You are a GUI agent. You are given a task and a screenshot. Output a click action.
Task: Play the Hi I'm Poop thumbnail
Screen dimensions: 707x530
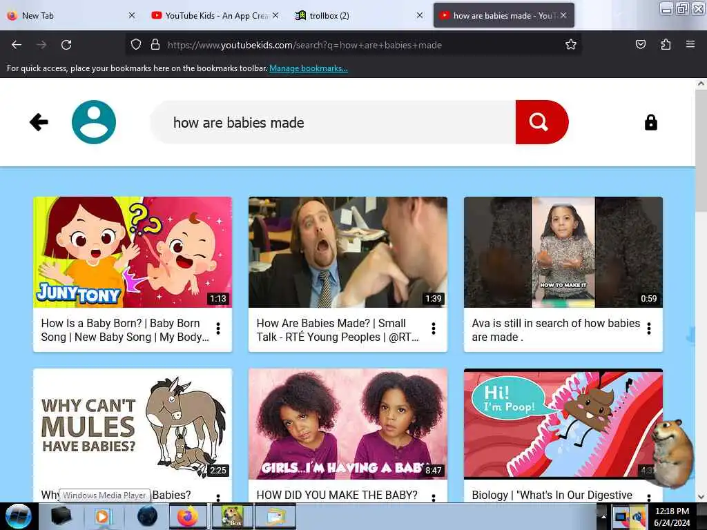click(563, 424)
